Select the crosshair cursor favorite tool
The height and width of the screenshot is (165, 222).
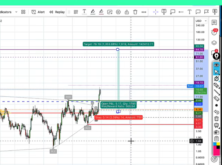coord(156,12)
